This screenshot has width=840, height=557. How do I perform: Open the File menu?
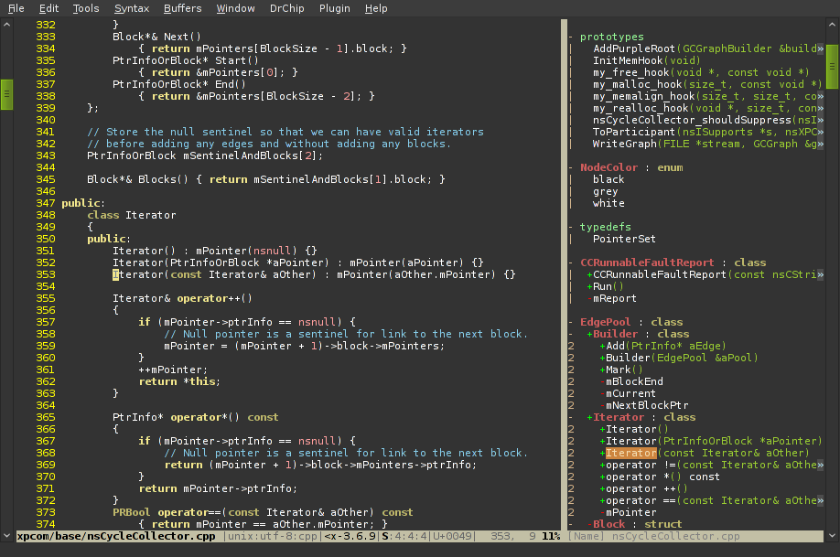pos(16,8)
